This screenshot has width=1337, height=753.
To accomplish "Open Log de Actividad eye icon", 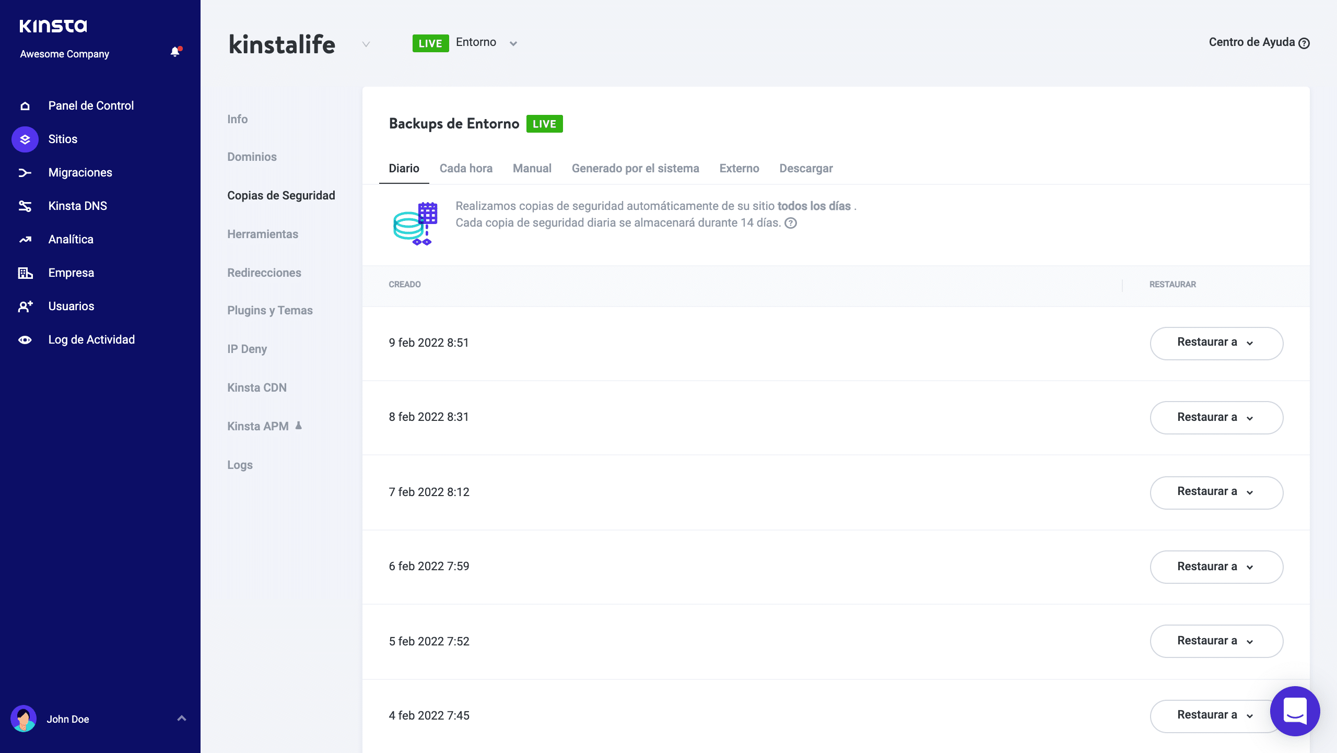I will point(25,339).
